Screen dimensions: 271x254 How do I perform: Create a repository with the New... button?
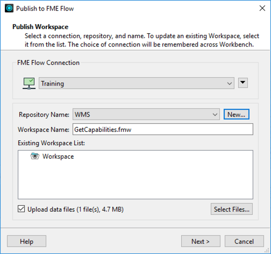click(236, 114)
